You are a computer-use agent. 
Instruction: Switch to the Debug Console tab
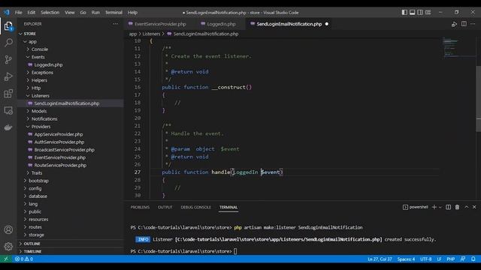pos(195,207)
